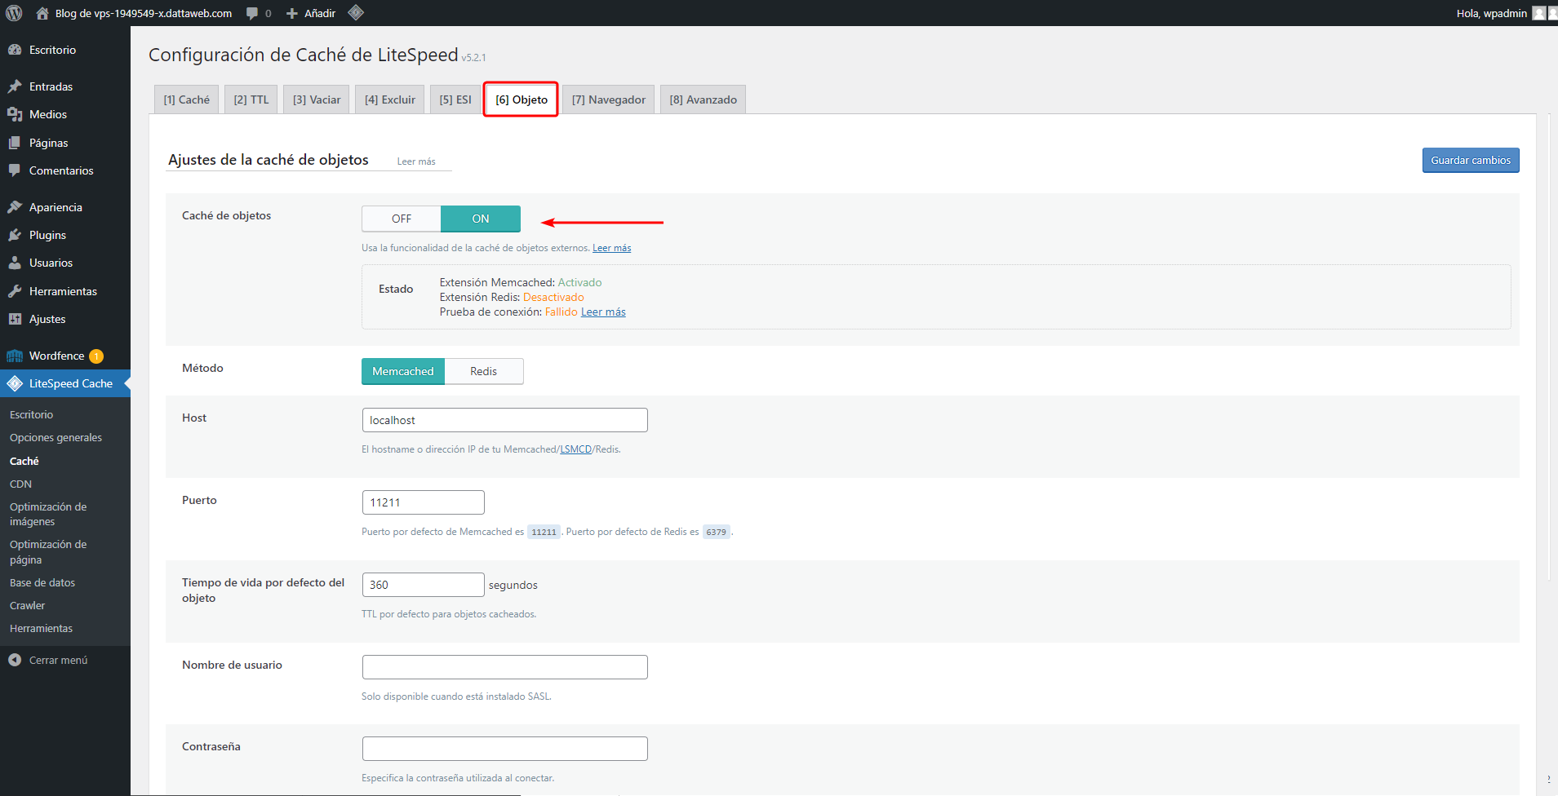Open LiteSpeed submenu Escritorio

pyautogui.click(x=32, y=415)
